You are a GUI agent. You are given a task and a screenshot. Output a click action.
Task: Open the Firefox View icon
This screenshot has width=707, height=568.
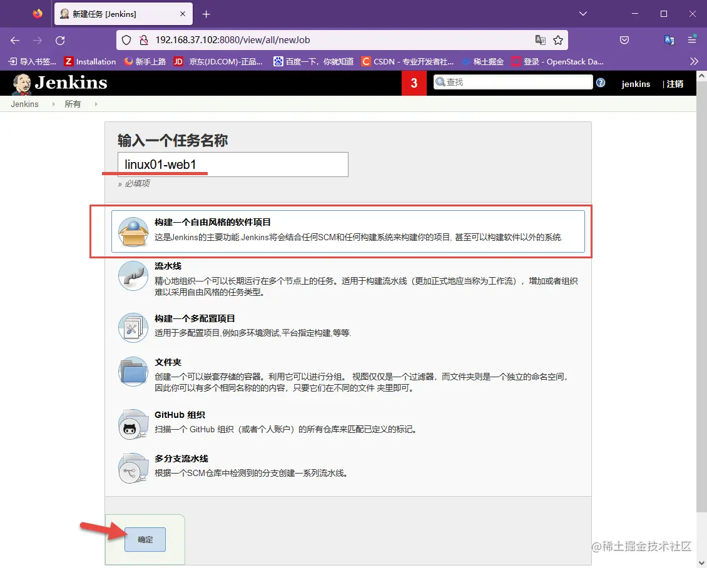[x=38, y=14]
